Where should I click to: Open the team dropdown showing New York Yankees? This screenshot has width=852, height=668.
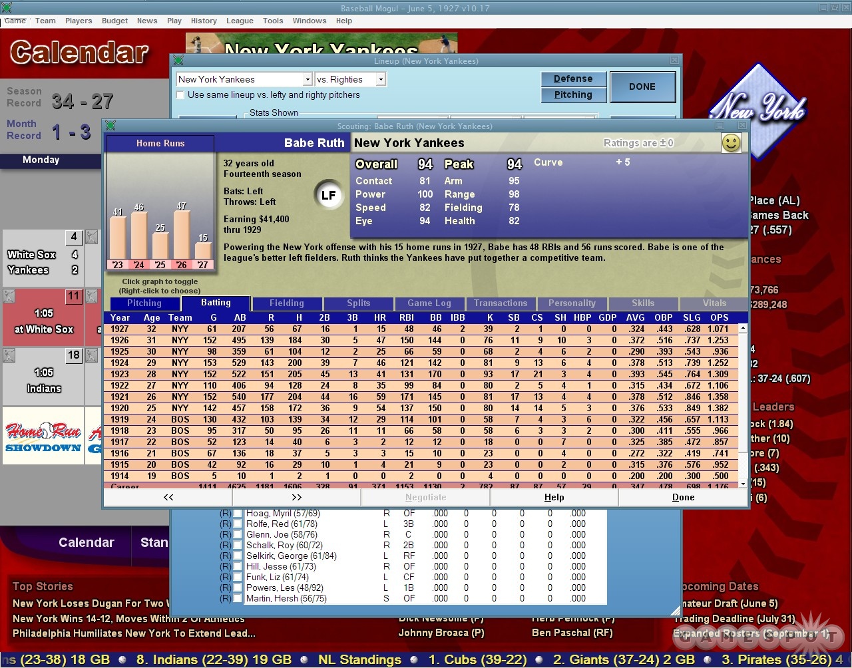click(307, 79)
